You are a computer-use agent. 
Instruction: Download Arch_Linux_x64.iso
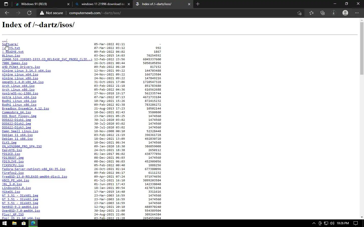pos(18,86)
